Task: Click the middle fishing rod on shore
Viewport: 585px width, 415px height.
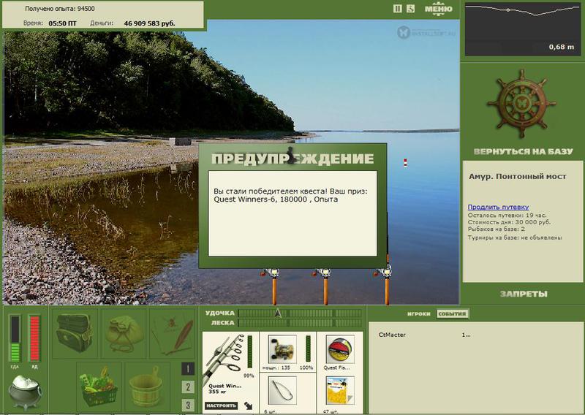Action: (x=325, y=286)
